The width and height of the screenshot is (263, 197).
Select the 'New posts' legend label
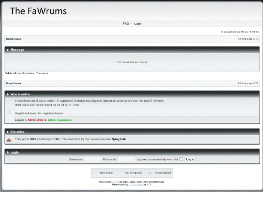(x=106, y=173)
